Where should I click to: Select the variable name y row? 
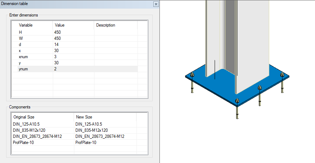[x=20, y=63]
